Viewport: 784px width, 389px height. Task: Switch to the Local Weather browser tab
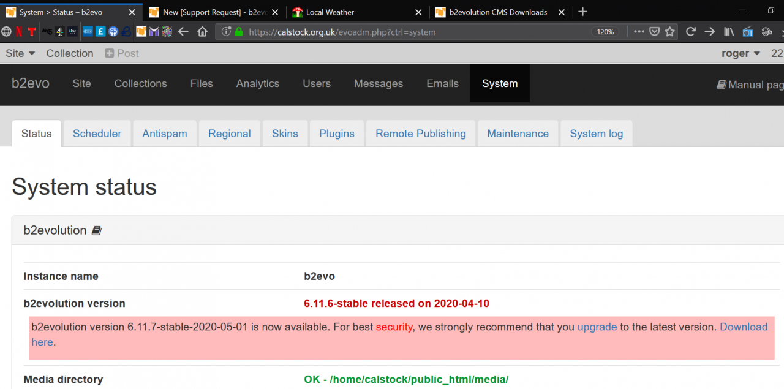pos(358,12)
